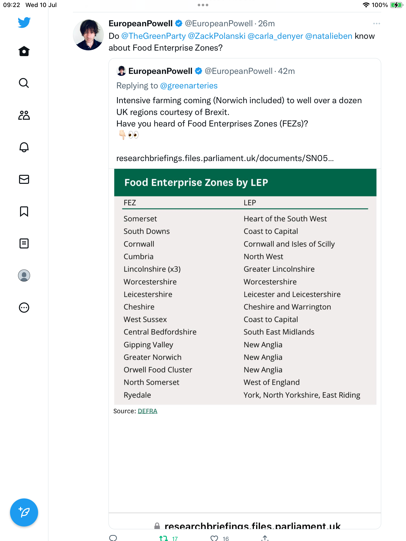The height and width of the screenshot is (541, 406).
Task: Open Lists icon in sidebar
Action: pos(24,243)
